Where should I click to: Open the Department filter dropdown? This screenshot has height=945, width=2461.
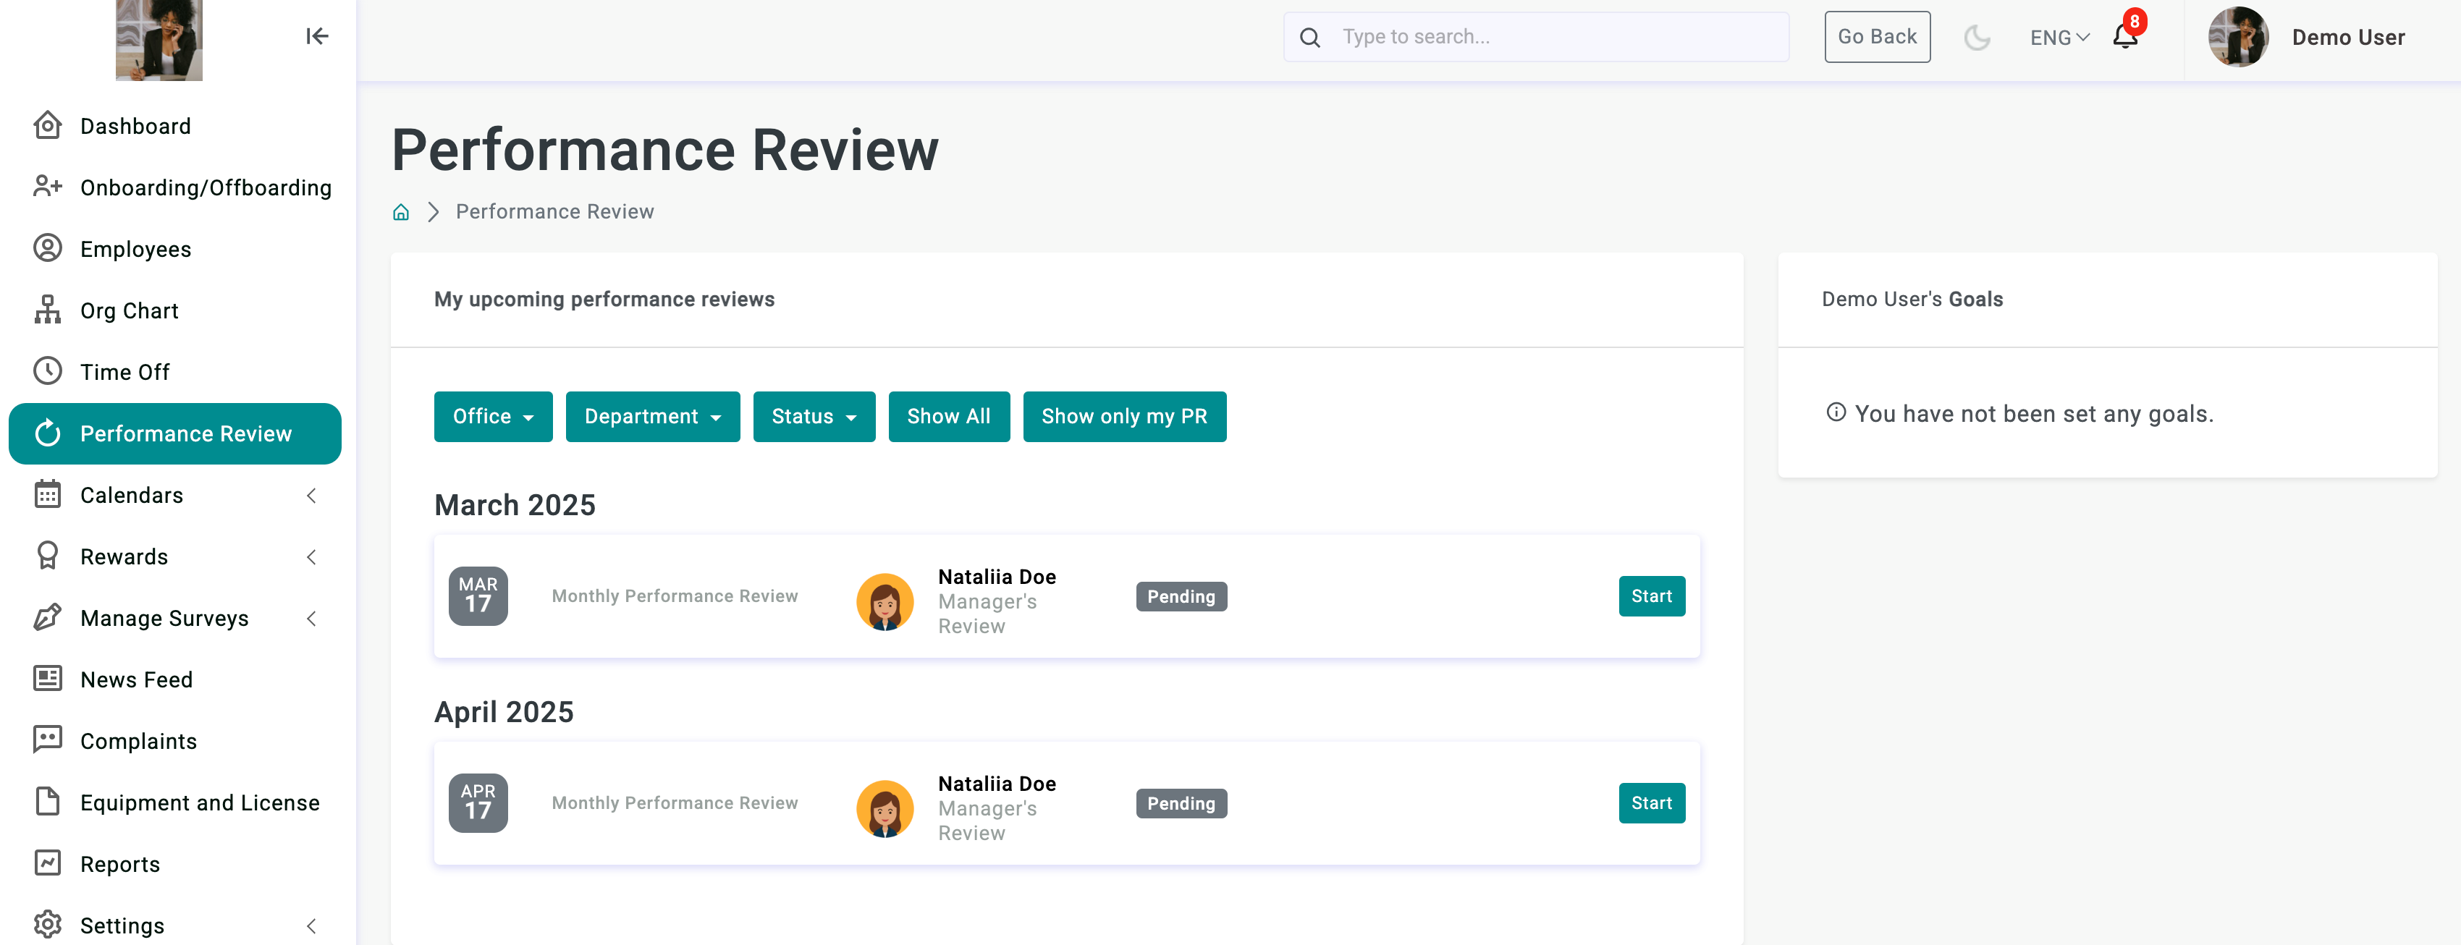[652, 417]
